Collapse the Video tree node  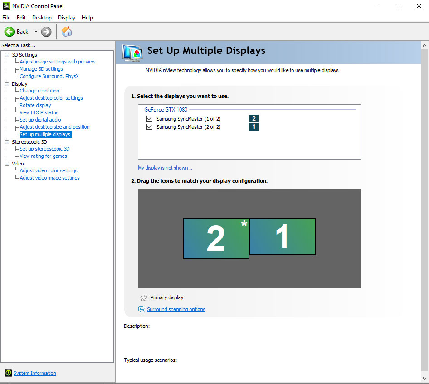tap(7, 164)
